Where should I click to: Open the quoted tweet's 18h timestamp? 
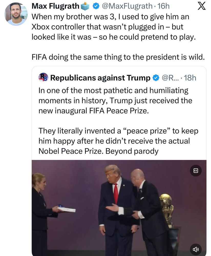click(190, 78)
